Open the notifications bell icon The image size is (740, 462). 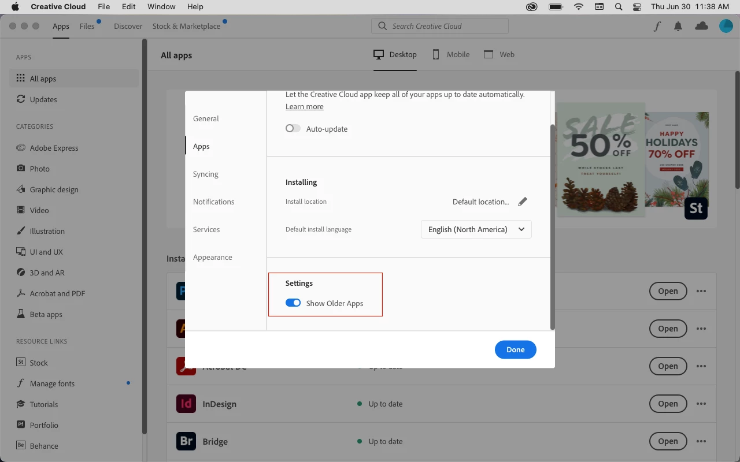tap(678, 26)
